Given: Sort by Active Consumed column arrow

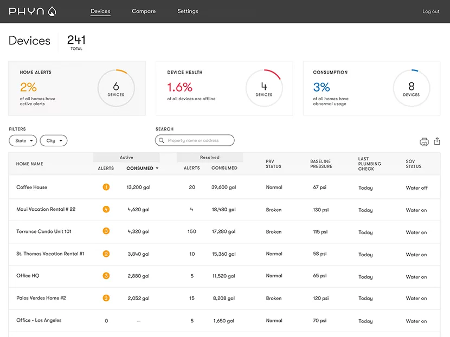Looking at the screenshot, I should pos(157,168).
